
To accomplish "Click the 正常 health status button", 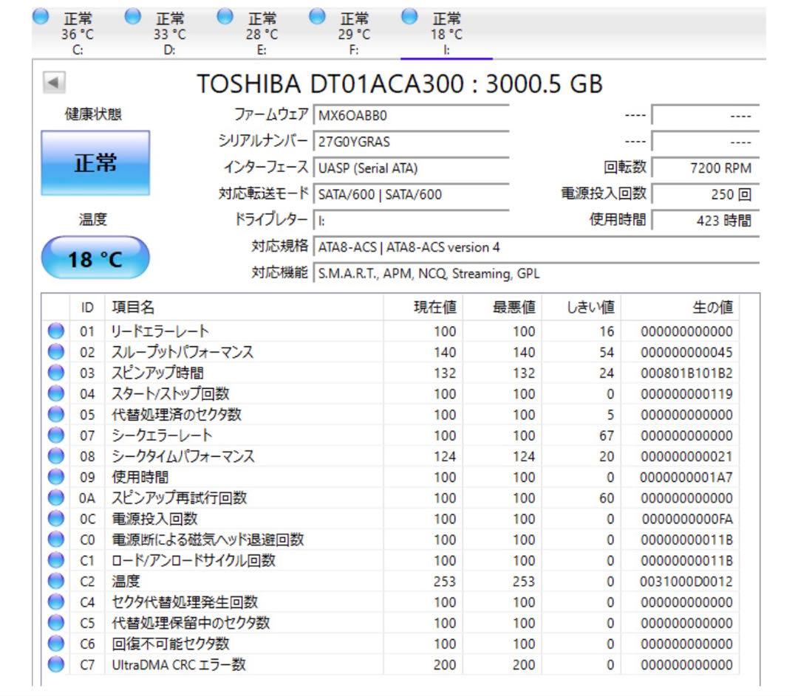I will click(x=95, y=164).
